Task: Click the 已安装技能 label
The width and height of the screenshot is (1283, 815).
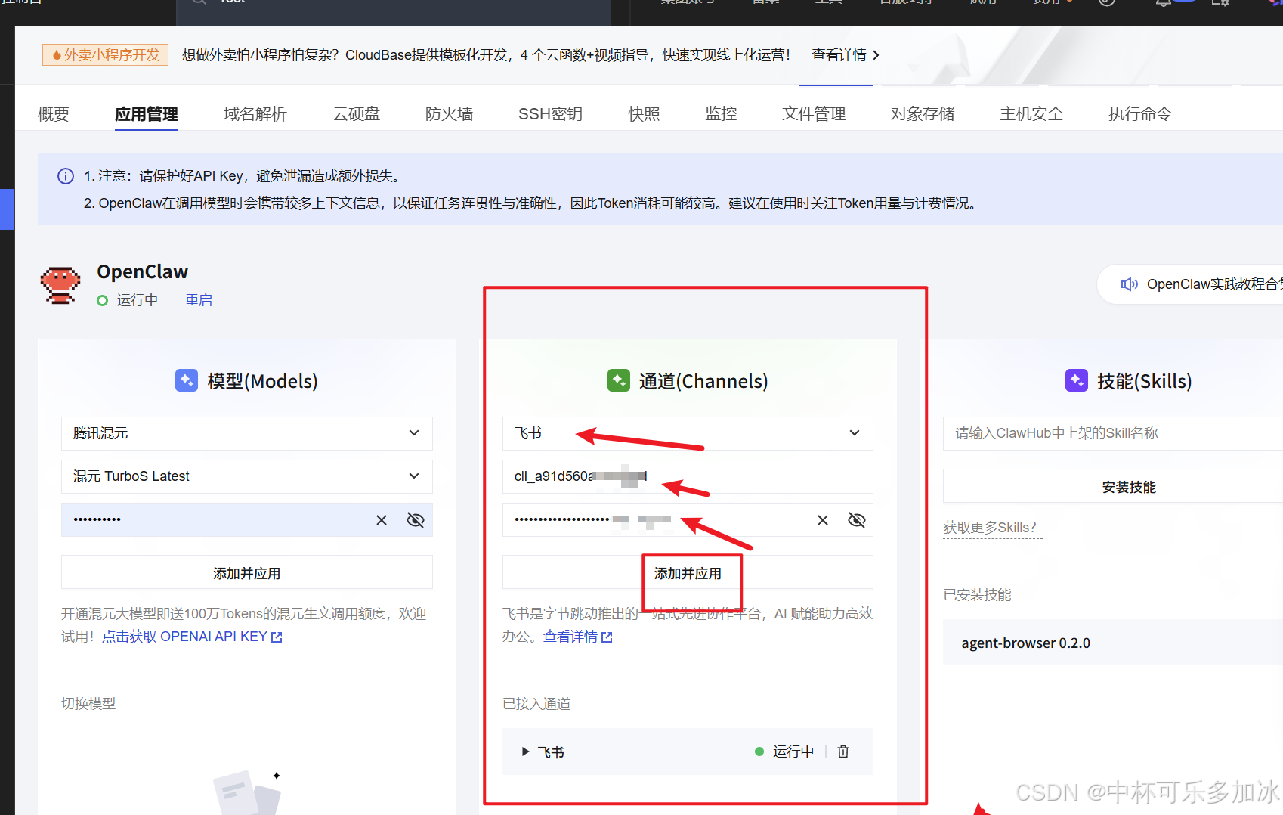Action: click(977, 595)
